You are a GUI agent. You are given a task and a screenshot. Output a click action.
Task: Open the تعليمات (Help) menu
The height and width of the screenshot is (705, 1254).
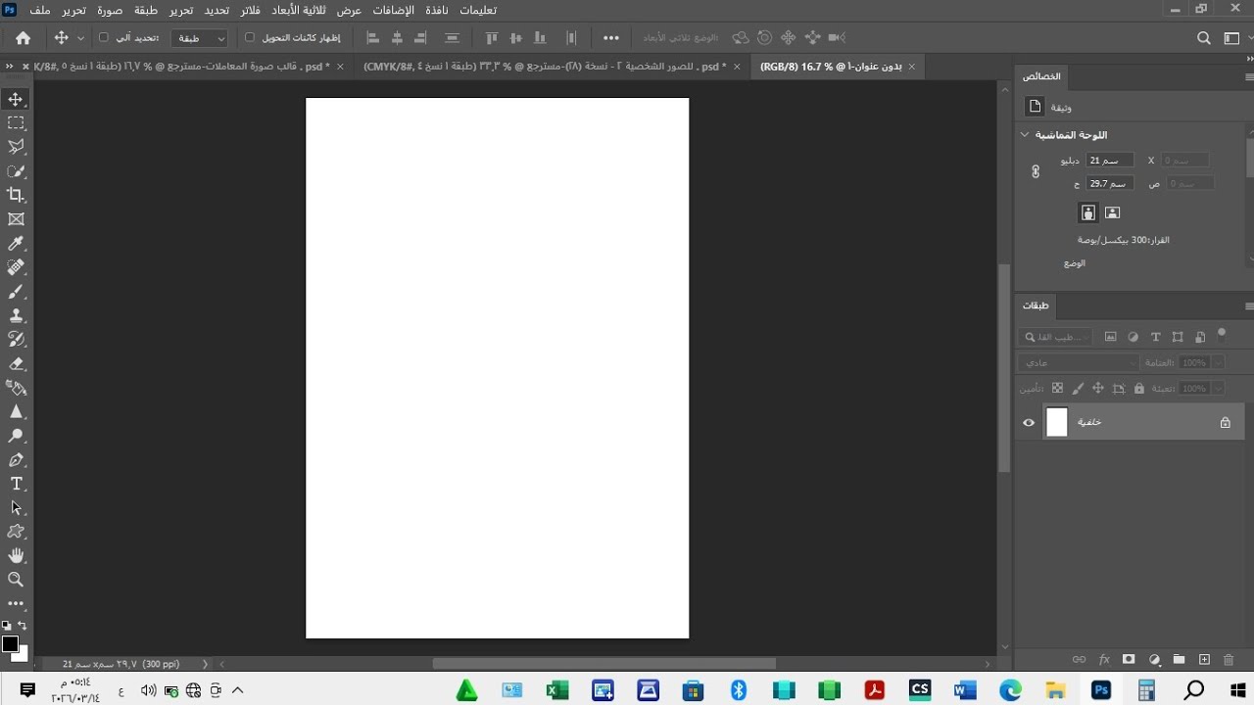[478, 10]
